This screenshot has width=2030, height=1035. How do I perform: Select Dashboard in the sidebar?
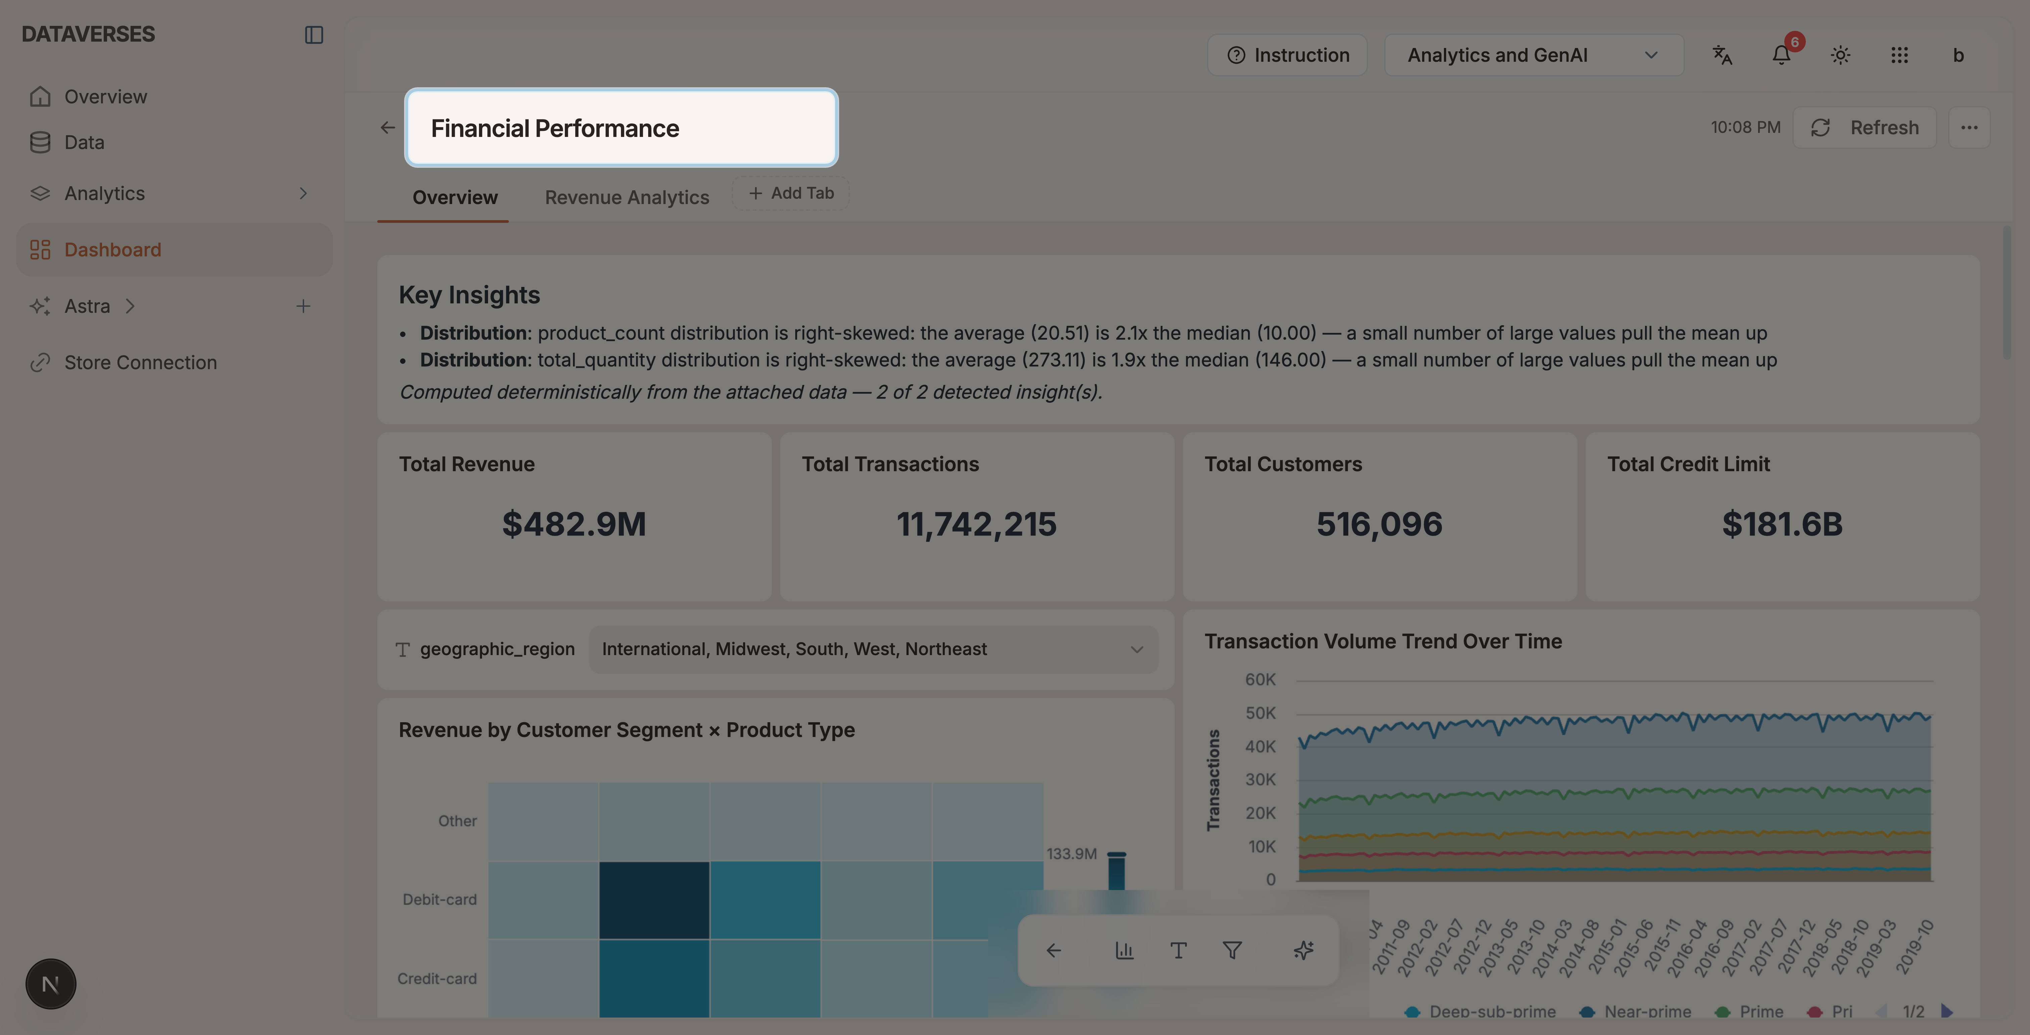tap(174, 250)
